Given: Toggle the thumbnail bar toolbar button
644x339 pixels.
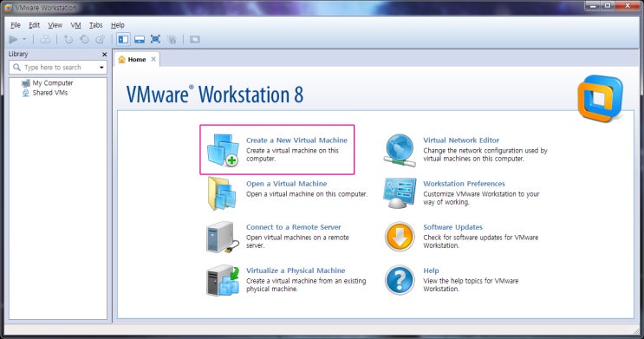Looking at the screenshot, I should click(x=140, y=39).
